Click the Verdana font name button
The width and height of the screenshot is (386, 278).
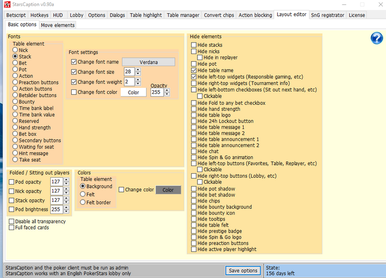tap(148, 62)
